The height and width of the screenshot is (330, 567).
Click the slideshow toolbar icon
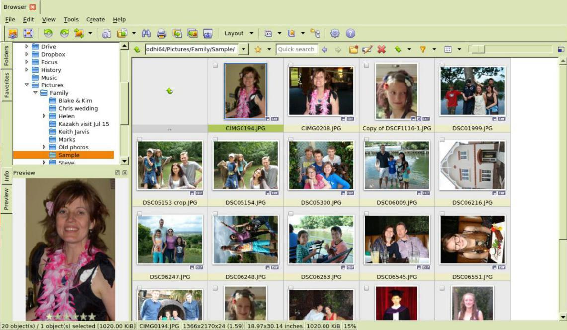[x=192, y=34]
